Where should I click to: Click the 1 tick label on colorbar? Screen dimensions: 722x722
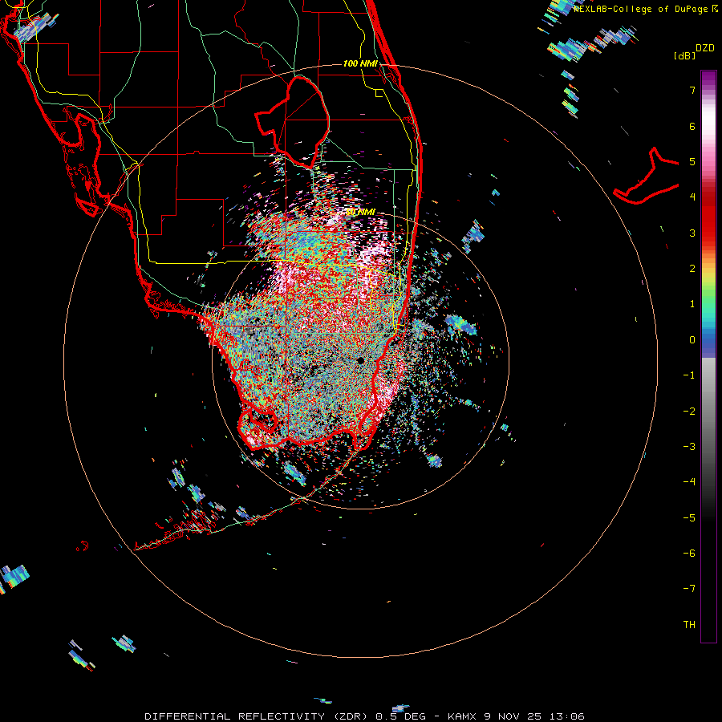(692, 304)
